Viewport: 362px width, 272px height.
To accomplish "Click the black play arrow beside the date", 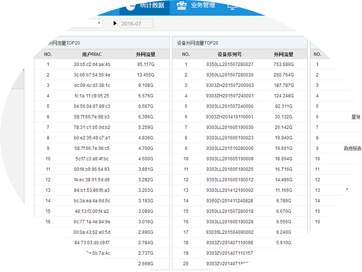I will tap(115, 23).
